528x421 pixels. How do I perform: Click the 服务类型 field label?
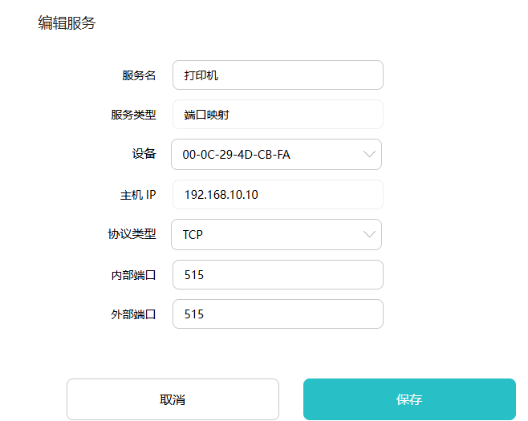point(133,115)
